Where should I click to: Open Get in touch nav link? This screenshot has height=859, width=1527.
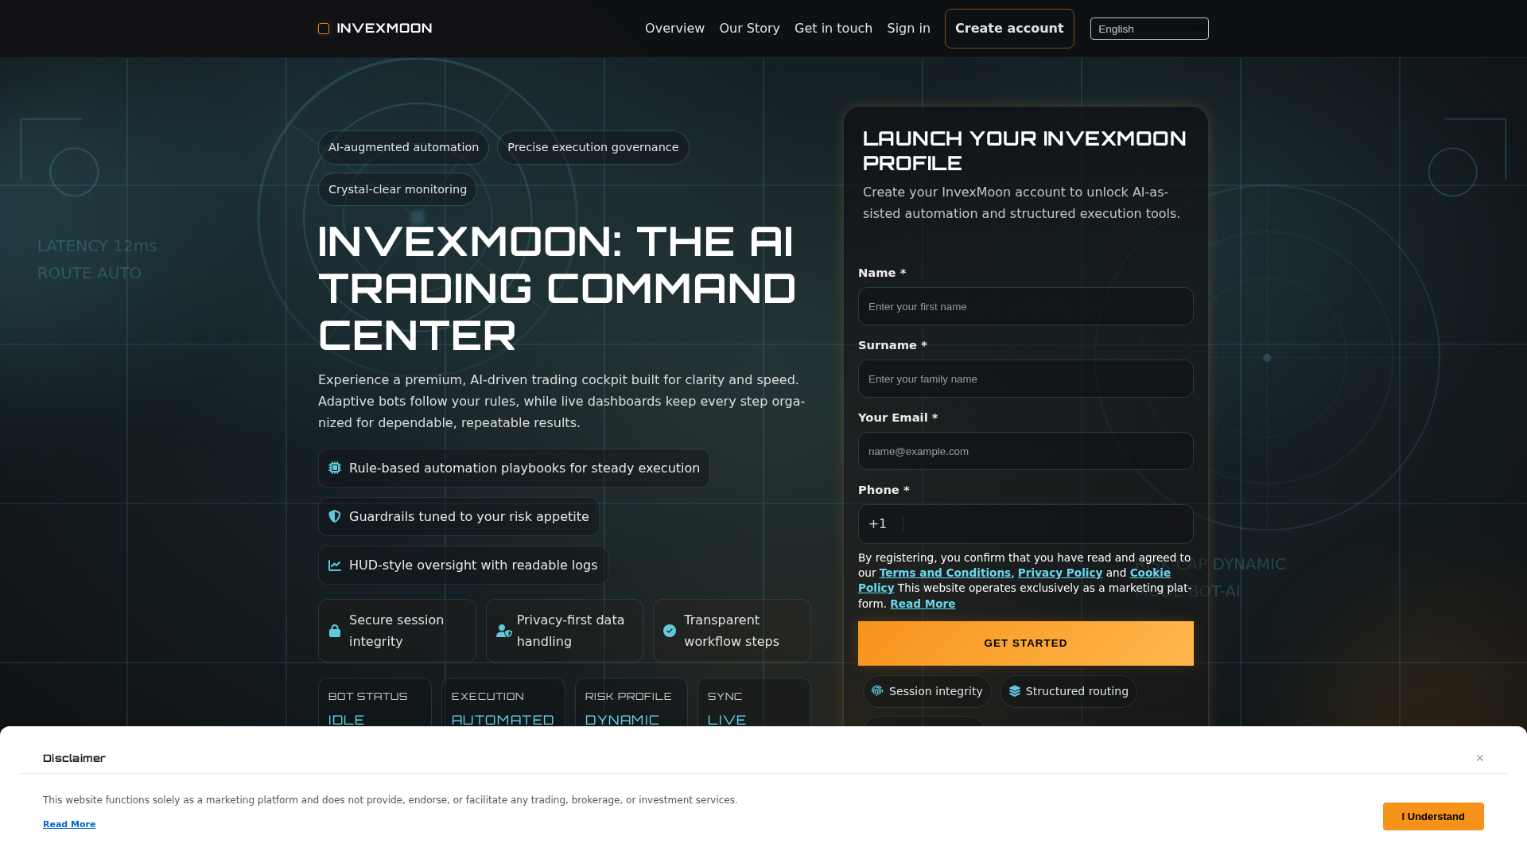pyautogui.click(x=833, y=29)
